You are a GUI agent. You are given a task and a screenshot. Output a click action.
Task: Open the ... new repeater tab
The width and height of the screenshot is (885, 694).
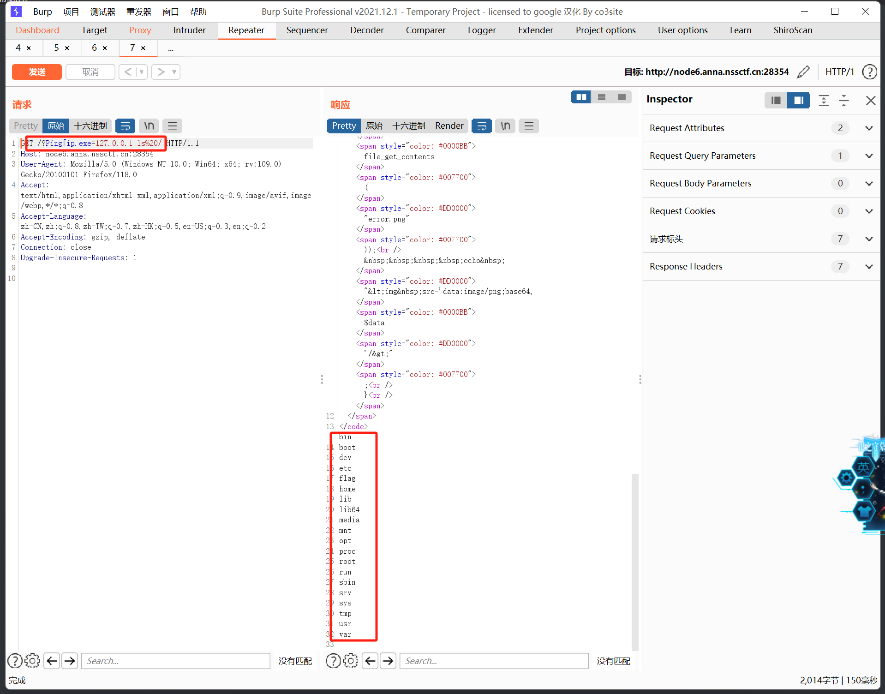point(171,48)
